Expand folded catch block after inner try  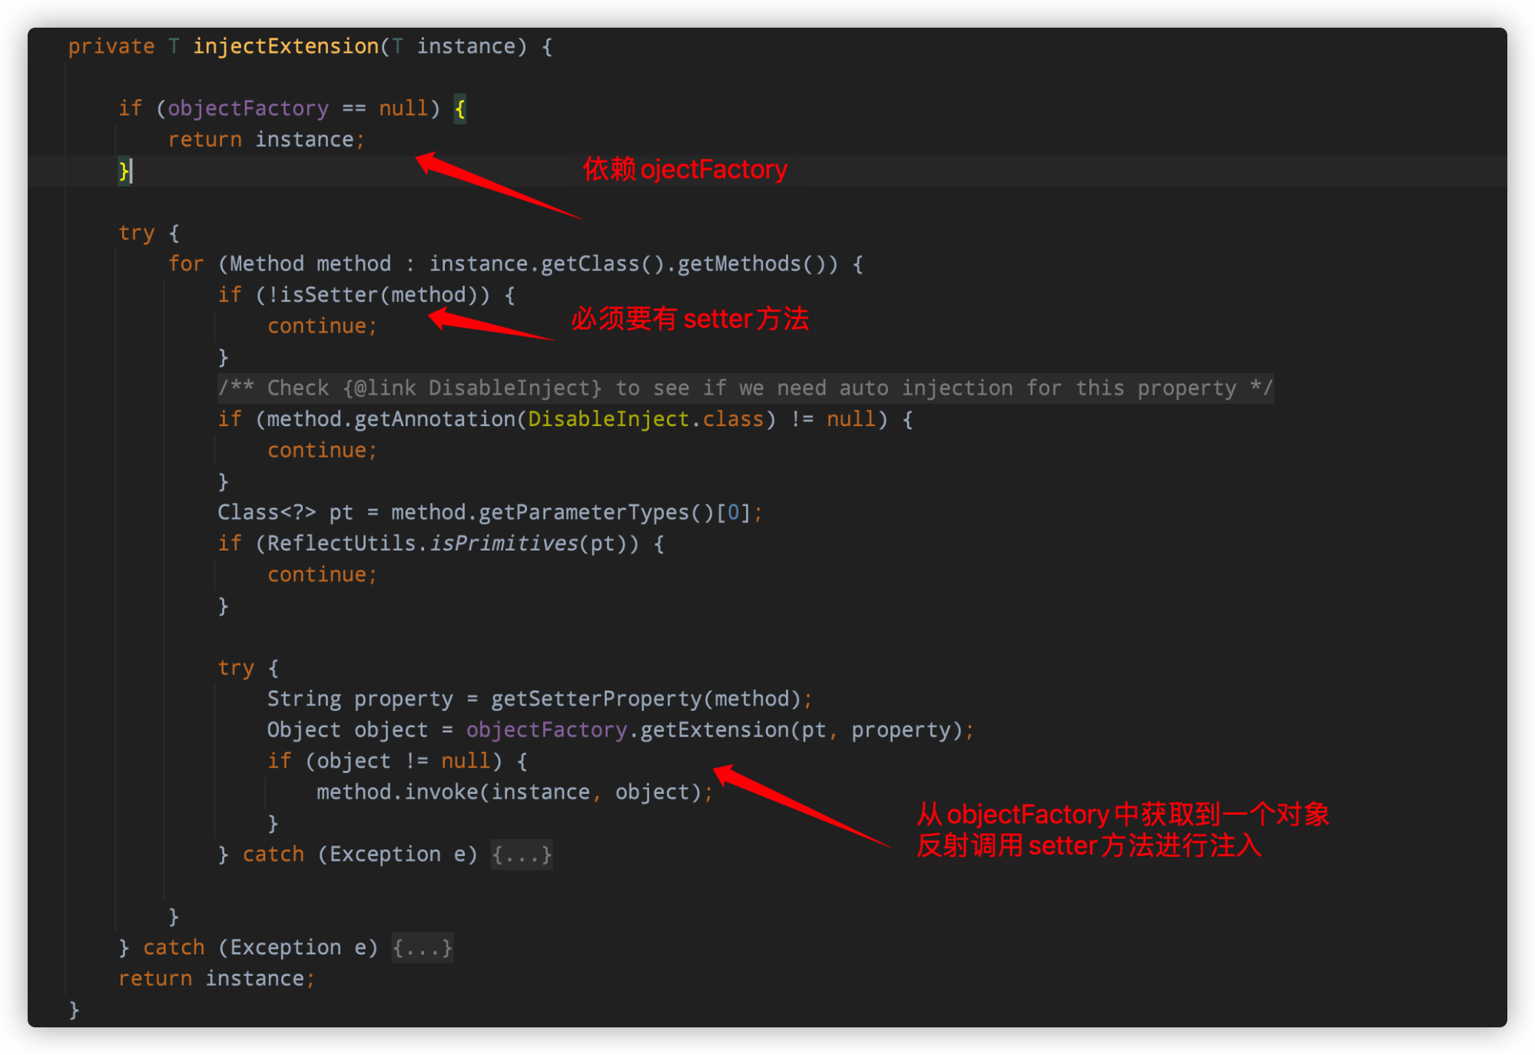522,855
